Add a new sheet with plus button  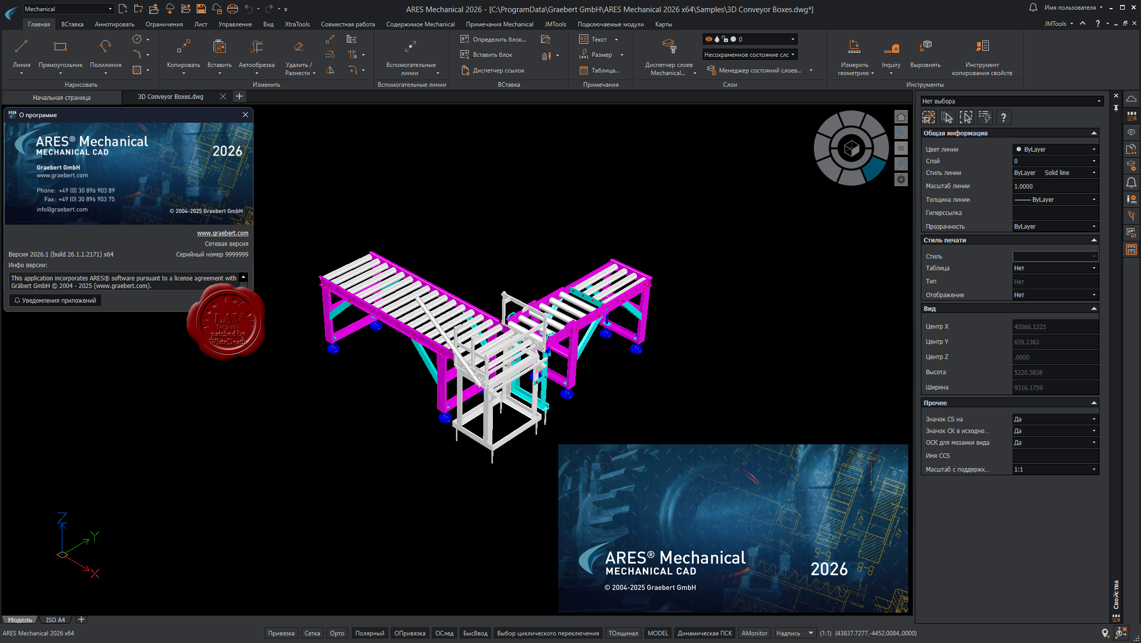[x=81, y=619]
